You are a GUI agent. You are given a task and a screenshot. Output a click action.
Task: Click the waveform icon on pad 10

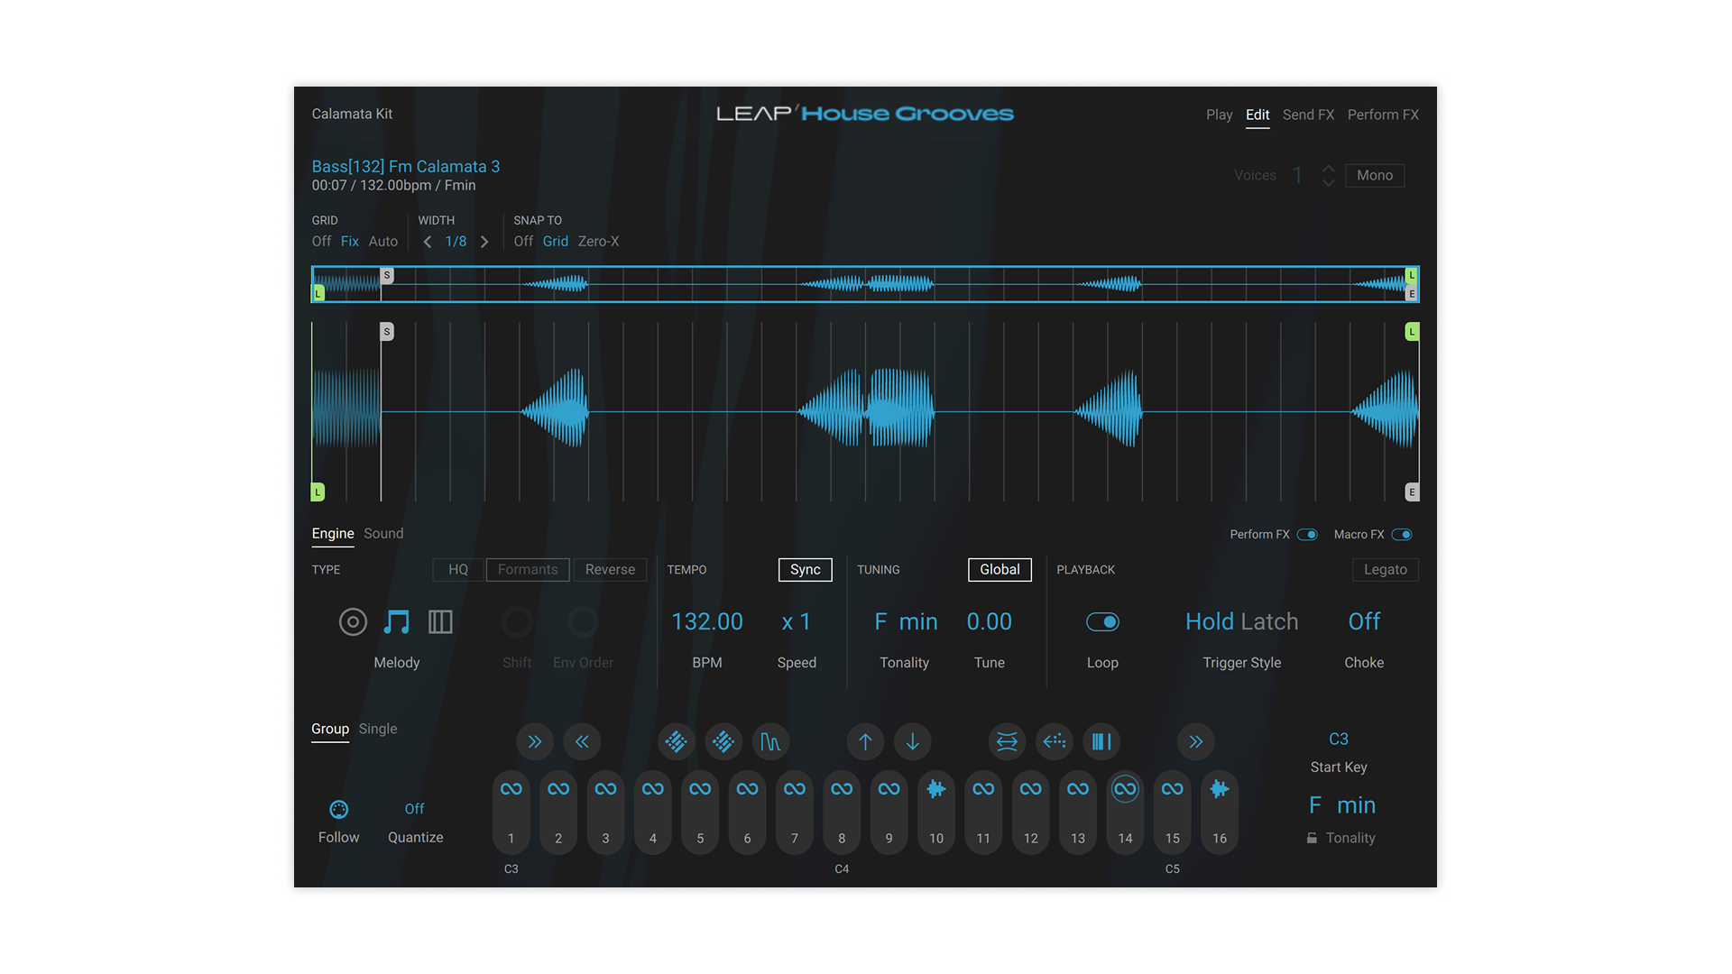[x=936, y=789]
